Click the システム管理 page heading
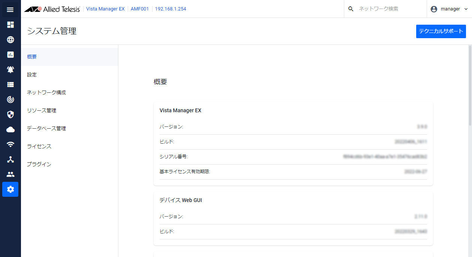Image resolution: width=472 pixels, height=257 pixels. click(52, 31)
